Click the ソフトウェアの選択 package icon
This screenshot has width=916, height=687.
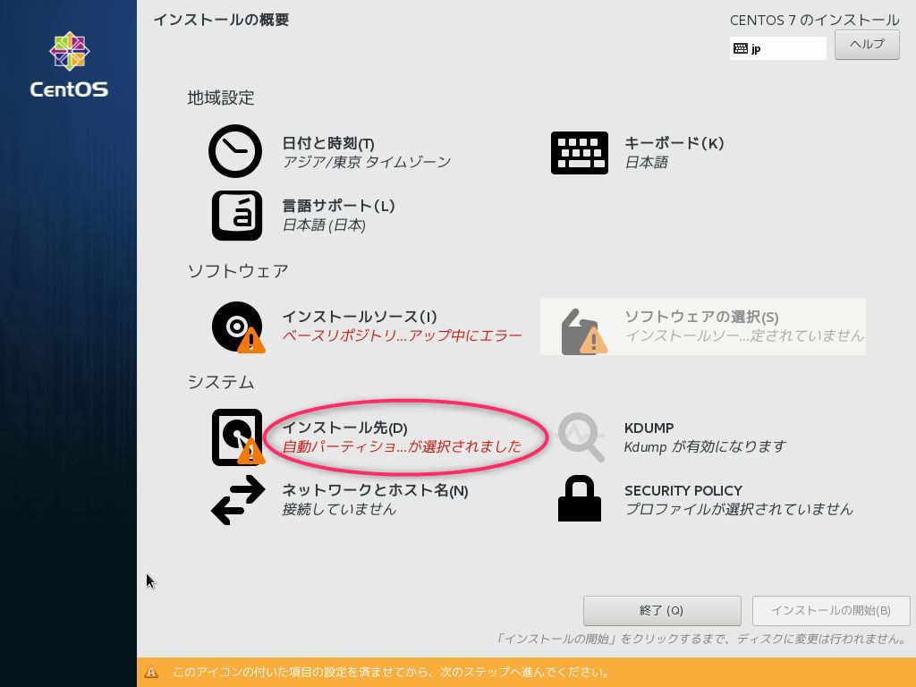click(583, 331)
